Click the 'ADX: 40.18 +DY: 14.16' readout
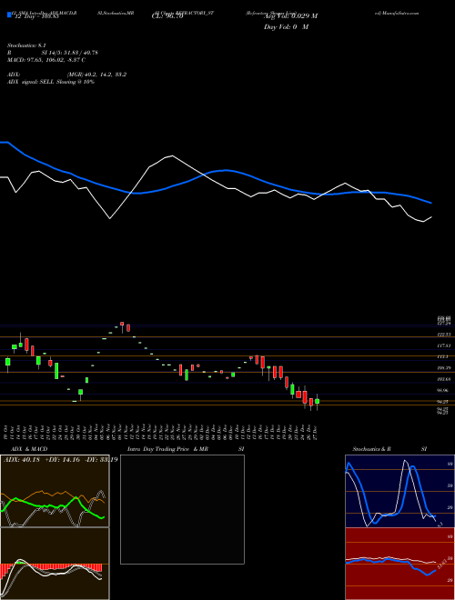455x600 pixels. click(x=42, y=460)
